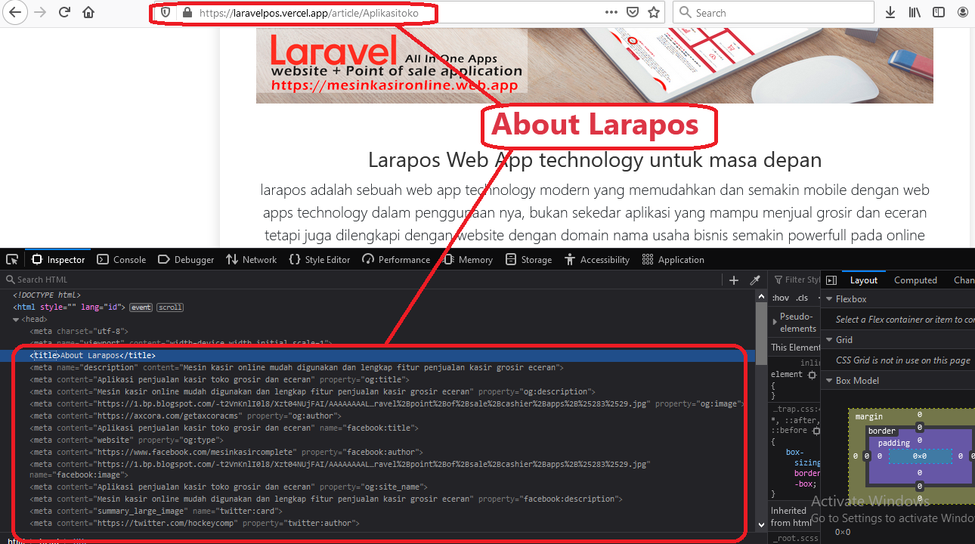
Task: Select the Computed sidebar tab
Action: tap(915, 280)
